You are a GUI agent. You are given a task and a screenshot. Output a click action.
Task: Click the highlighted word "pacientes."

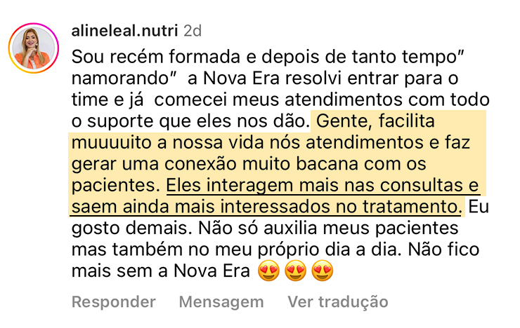click(x=116, y=186)
